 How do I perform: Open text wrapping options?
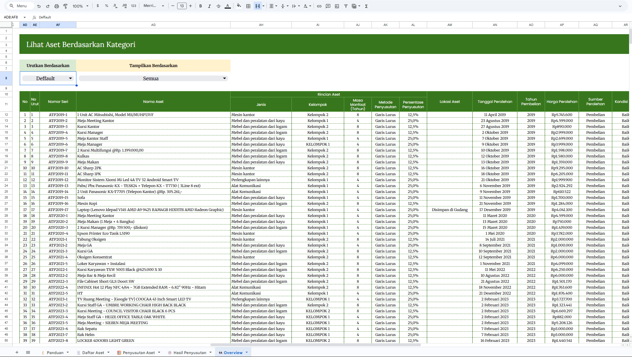[294, 6]
